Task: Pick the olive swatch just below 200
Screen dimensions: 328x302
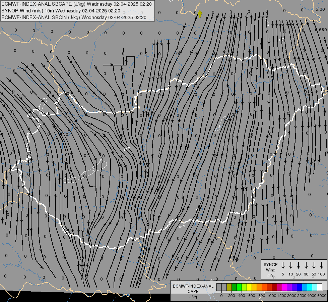Action: (229, 287)
